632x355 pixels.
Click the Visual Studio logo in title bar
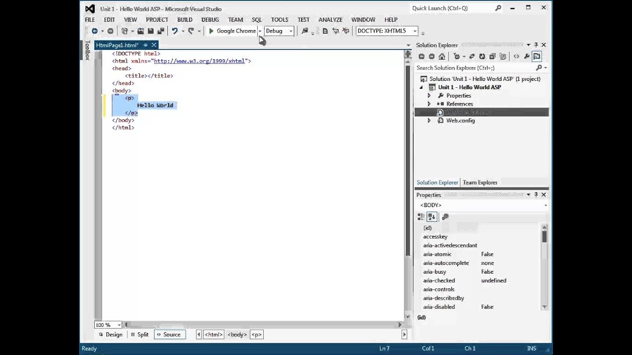click(x=90, y=8)
